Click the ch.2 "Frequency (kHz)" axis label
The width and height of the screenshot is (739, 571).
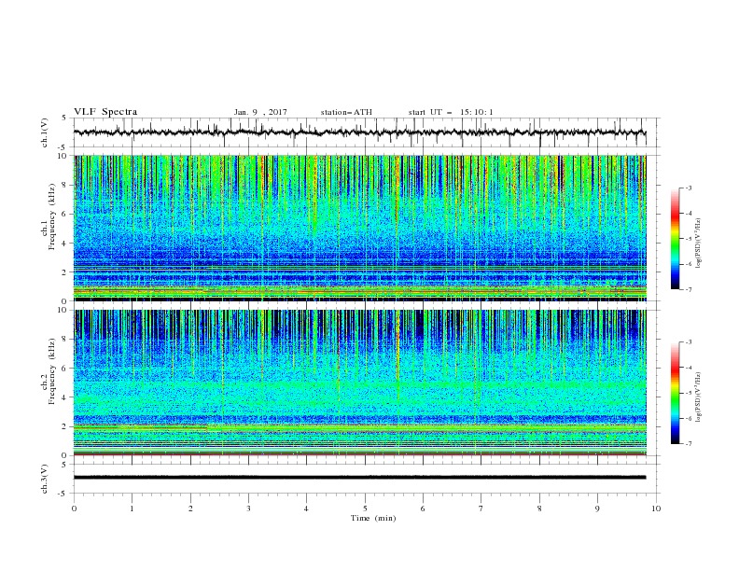(52, 371)
